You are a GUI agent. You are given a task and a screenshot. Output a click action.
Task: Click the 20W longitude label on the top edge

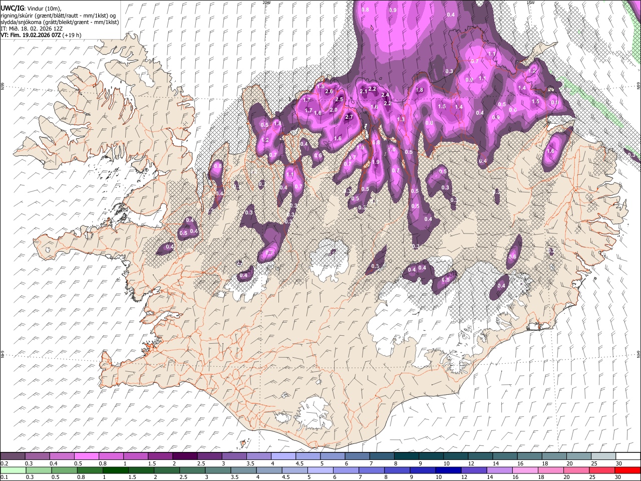[266, 3]
